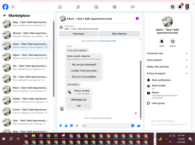The height and width of the screenshot is (145, 195).
Task: Open Tyler conversation in chat list
Action: [x=27, y=122]
